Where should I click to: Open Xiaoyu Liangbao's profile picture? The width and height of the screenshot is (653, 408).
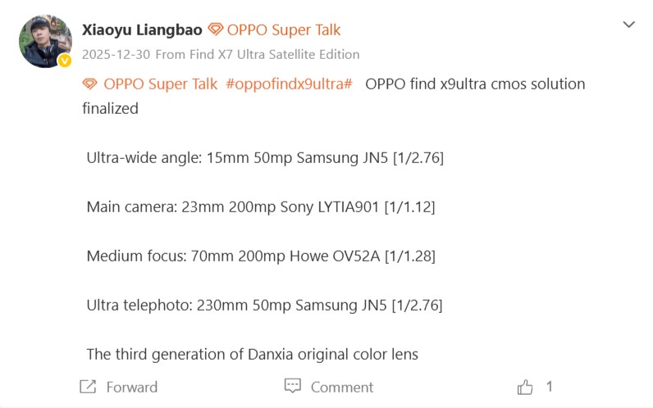pos(44,40)
